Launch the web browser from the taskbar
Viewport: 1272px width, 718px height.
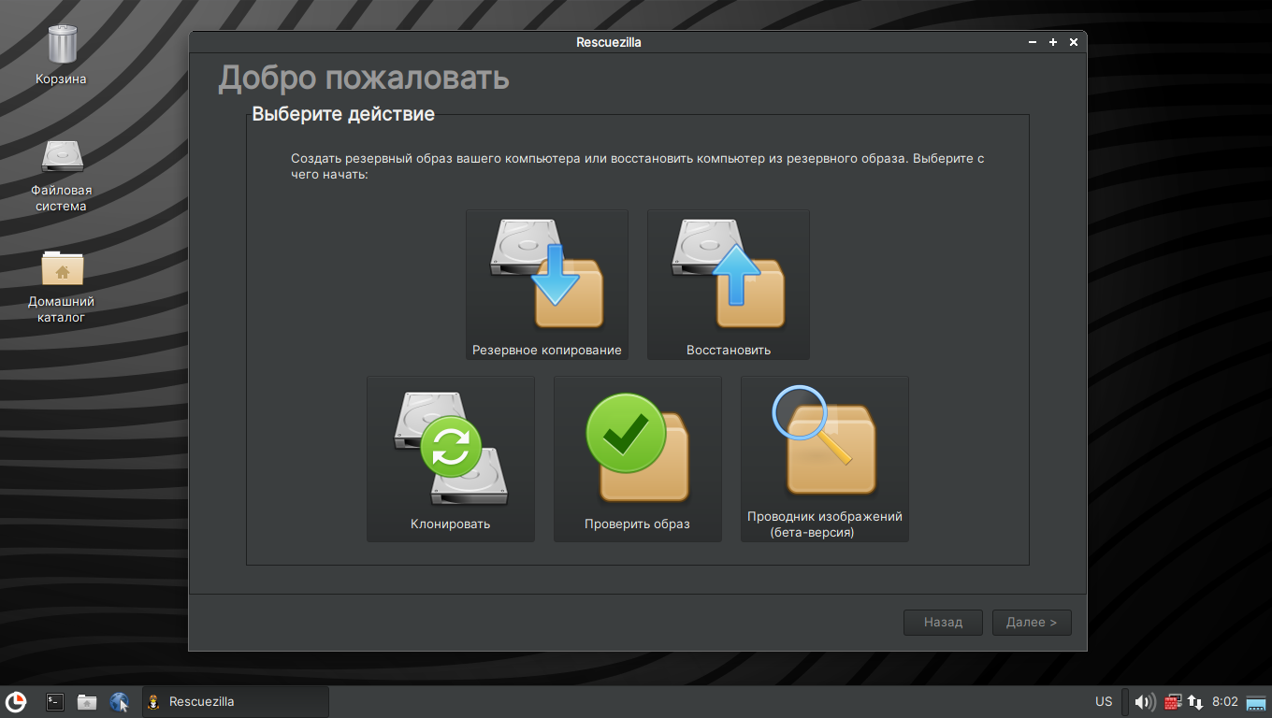pos(119,701)
